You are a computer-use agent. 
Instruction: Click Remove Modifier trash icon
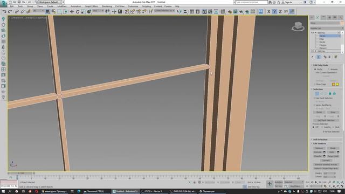[x=329, y=57]
